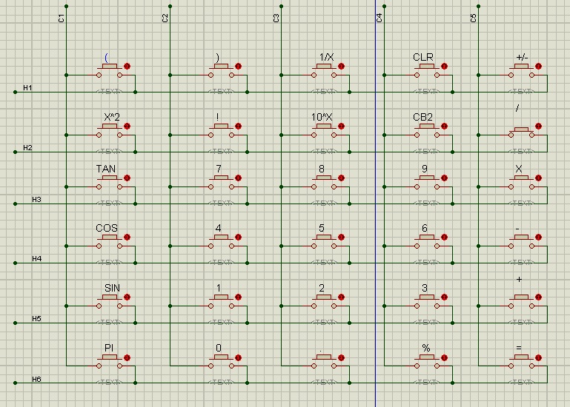Click the digit 8 pushbutton switch symbol

(324, 183)
